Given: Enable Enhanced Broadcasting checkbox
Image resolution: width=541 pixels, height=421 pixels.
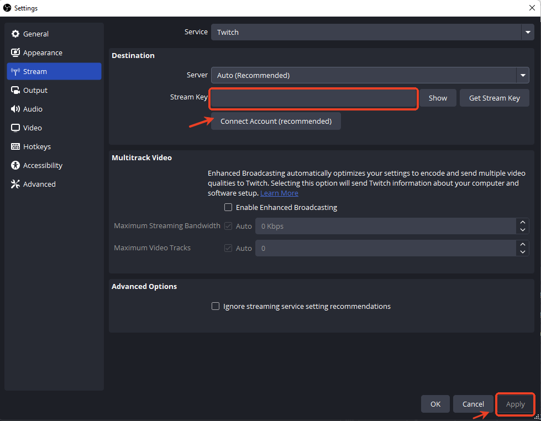Looking at the screenshot, I should [228, 208].
